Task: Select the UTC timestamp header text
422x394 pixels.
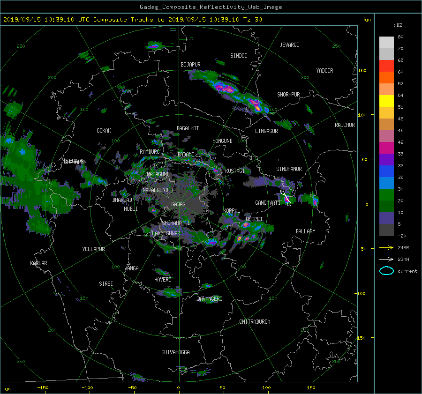Action: click(x=132, y=20)
